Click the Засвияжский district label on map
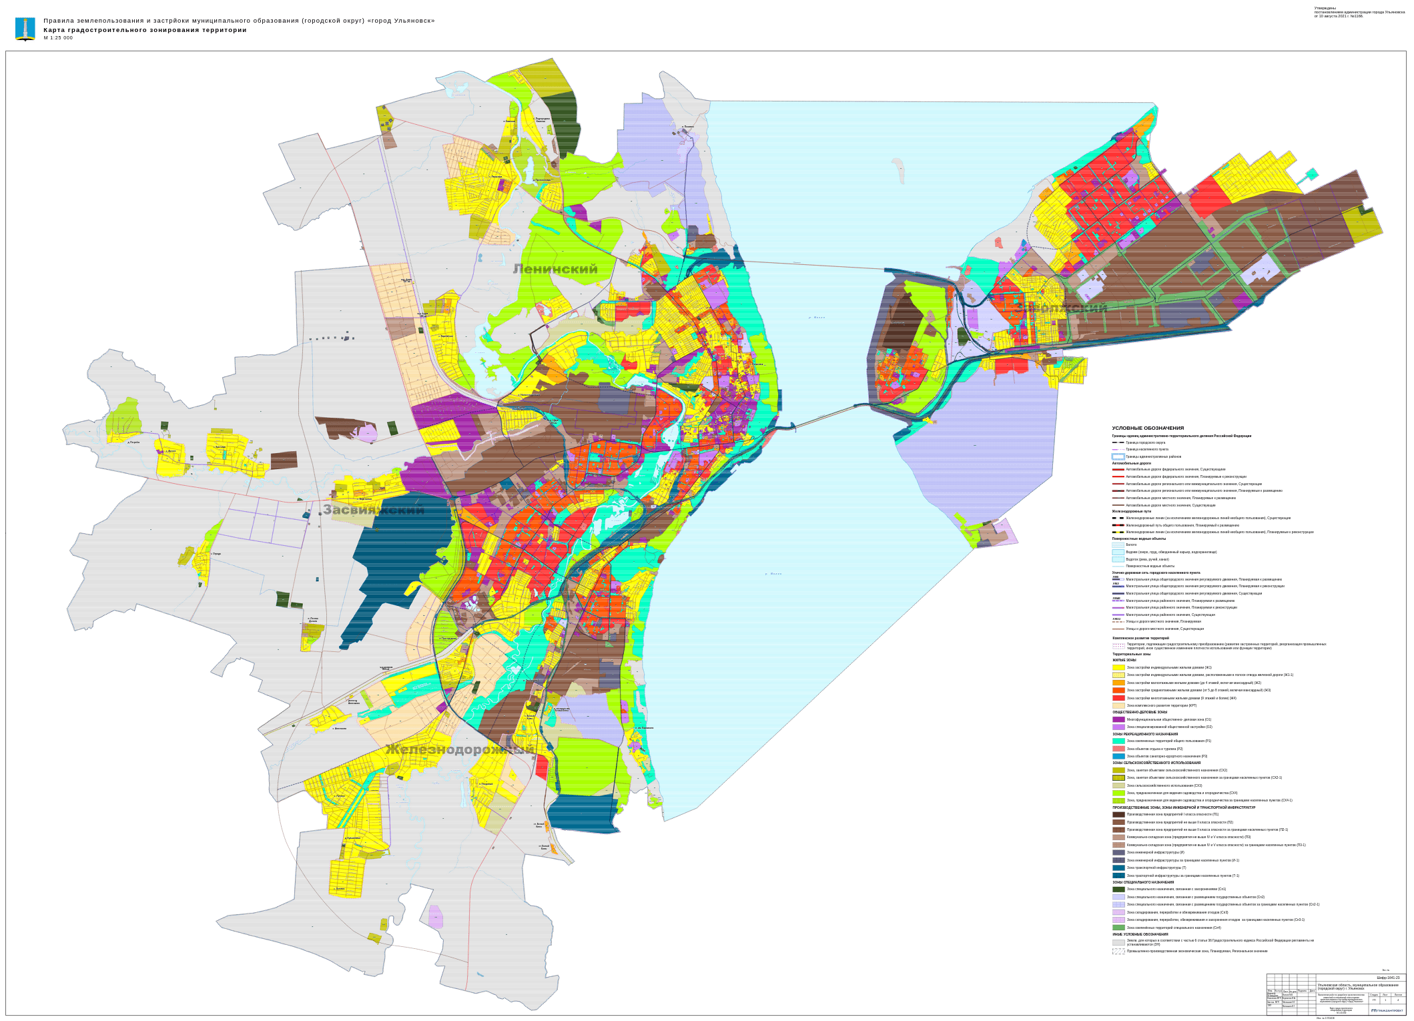The height and width of the screenshot is (1021, 1414). pos(373,510)
